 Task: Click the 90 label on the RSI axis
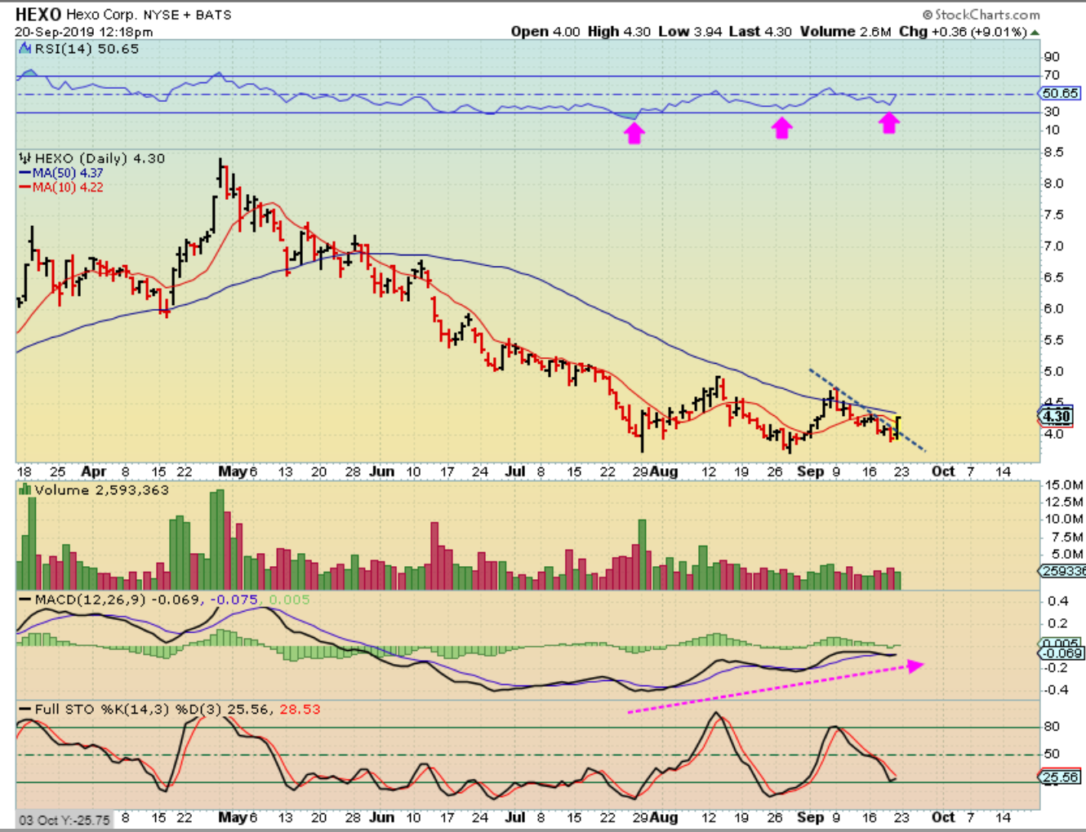click(1052, 57)
